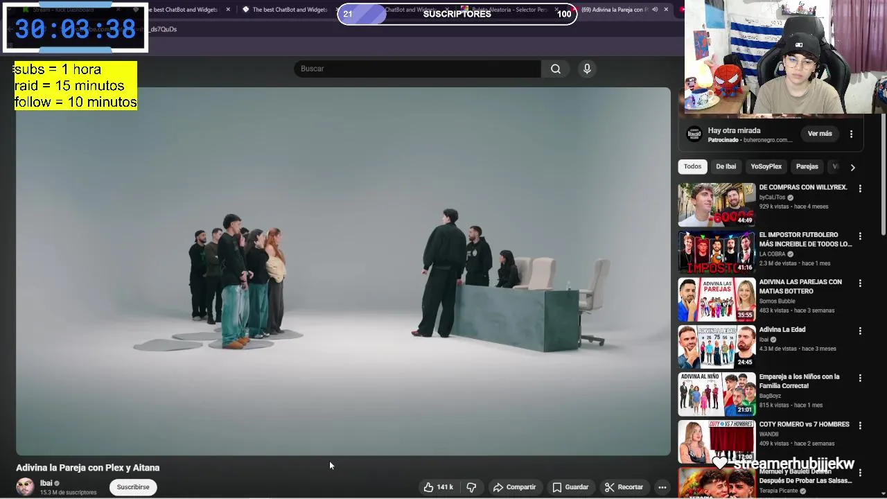
Task: Close the Adivina la Pareja browser tab
Action: [666, 10]
